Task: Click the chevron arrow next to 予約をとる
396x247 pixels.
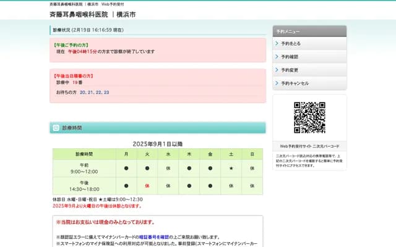Action: [276, 44]
